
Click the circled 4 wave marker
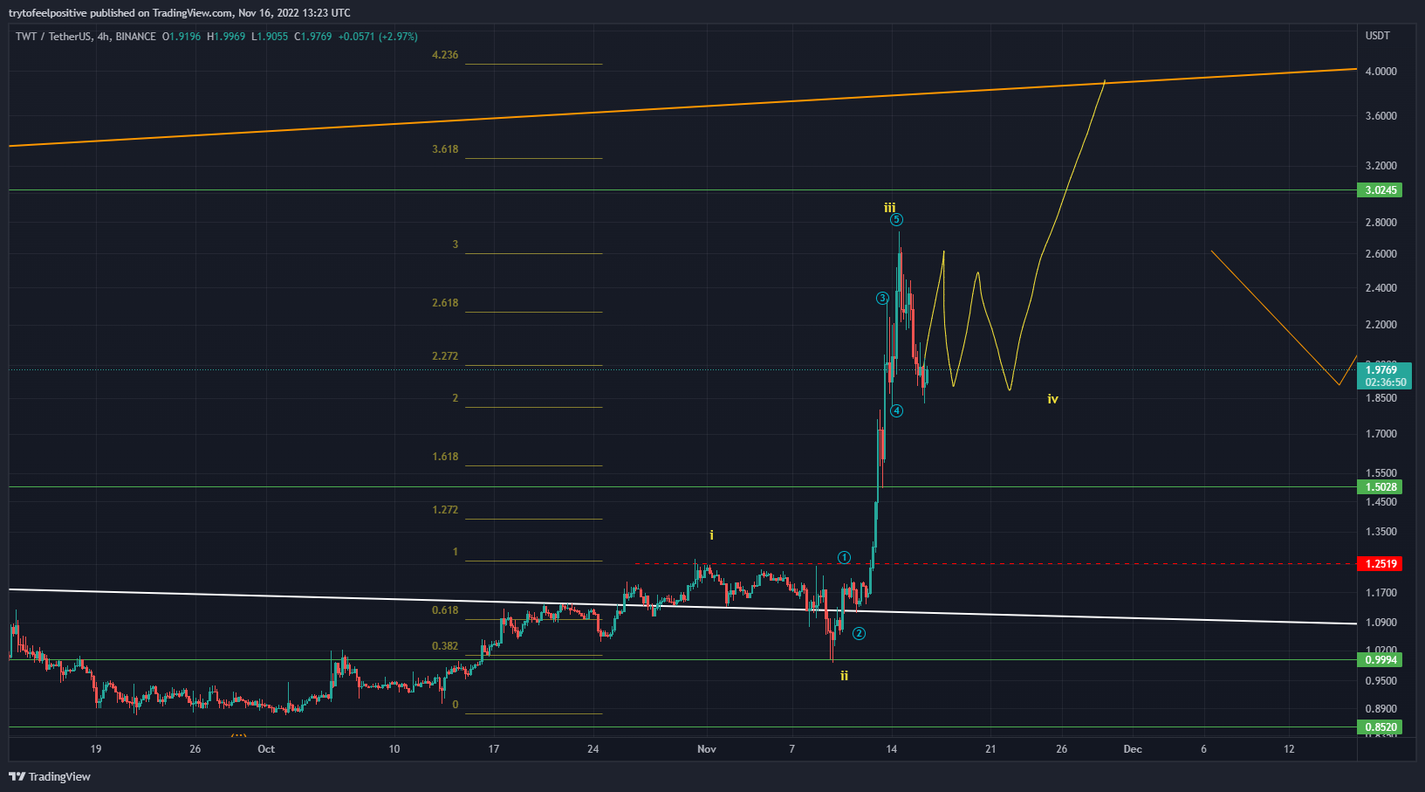point(897,411)
